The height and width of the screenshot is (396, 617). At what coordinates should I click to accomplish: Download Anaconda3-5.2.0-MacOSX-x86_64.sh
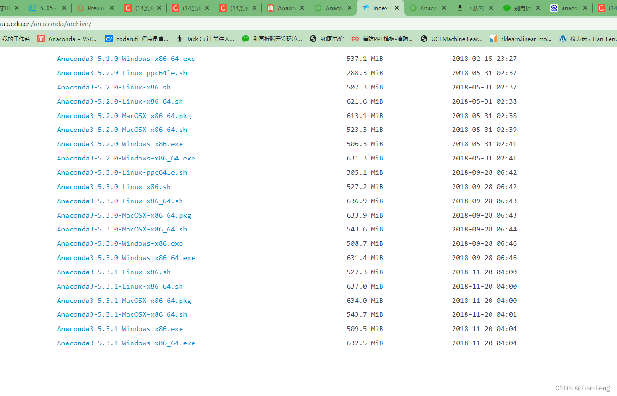[122, 130]
